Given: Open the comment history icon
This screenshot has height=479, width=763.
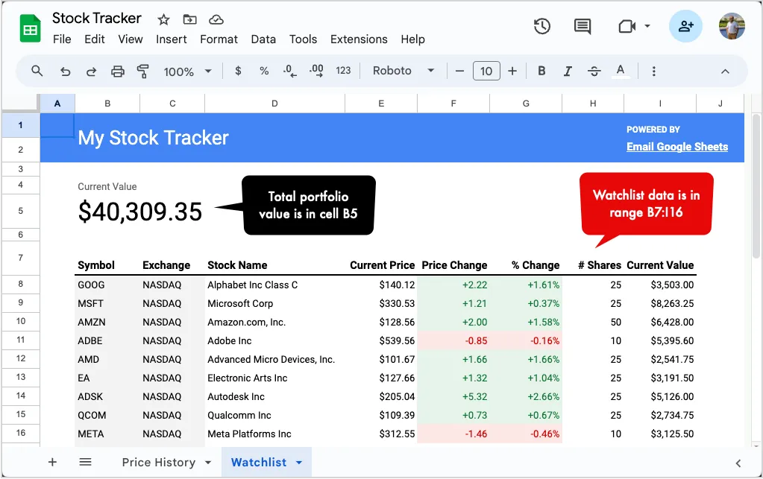Looking at the screenshot, I should pyautogui.click(x=582, y=25).
